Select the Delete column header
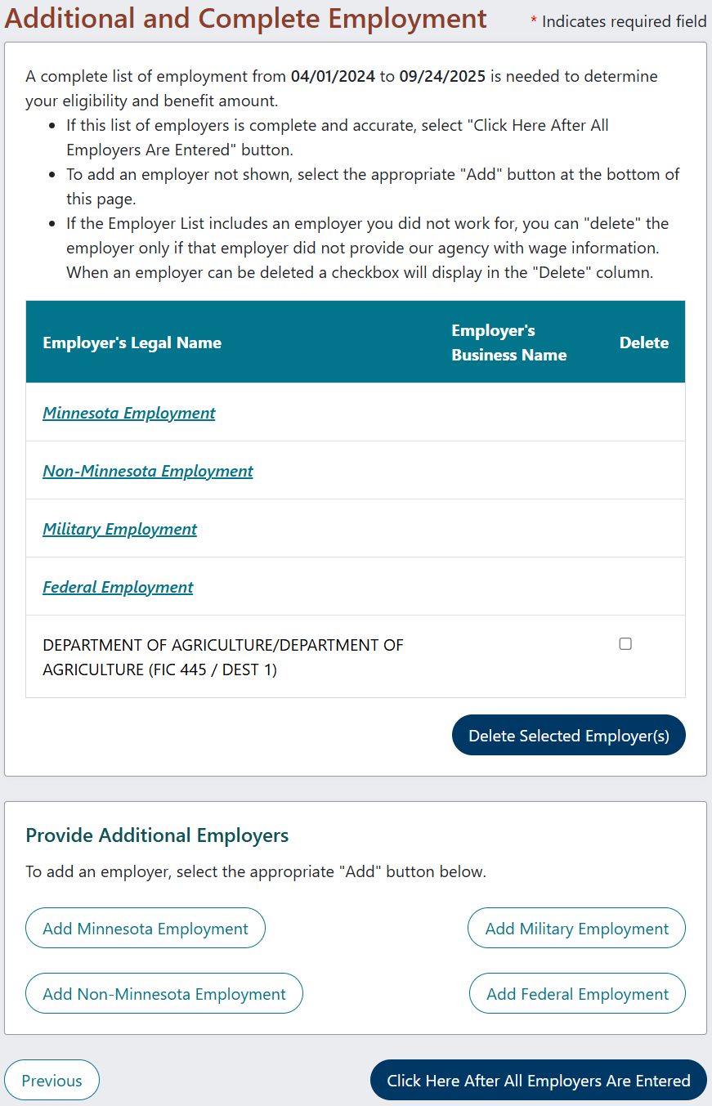Image resolution: width=712 pixels, height=1106 pixels. [x=644, y=343]
